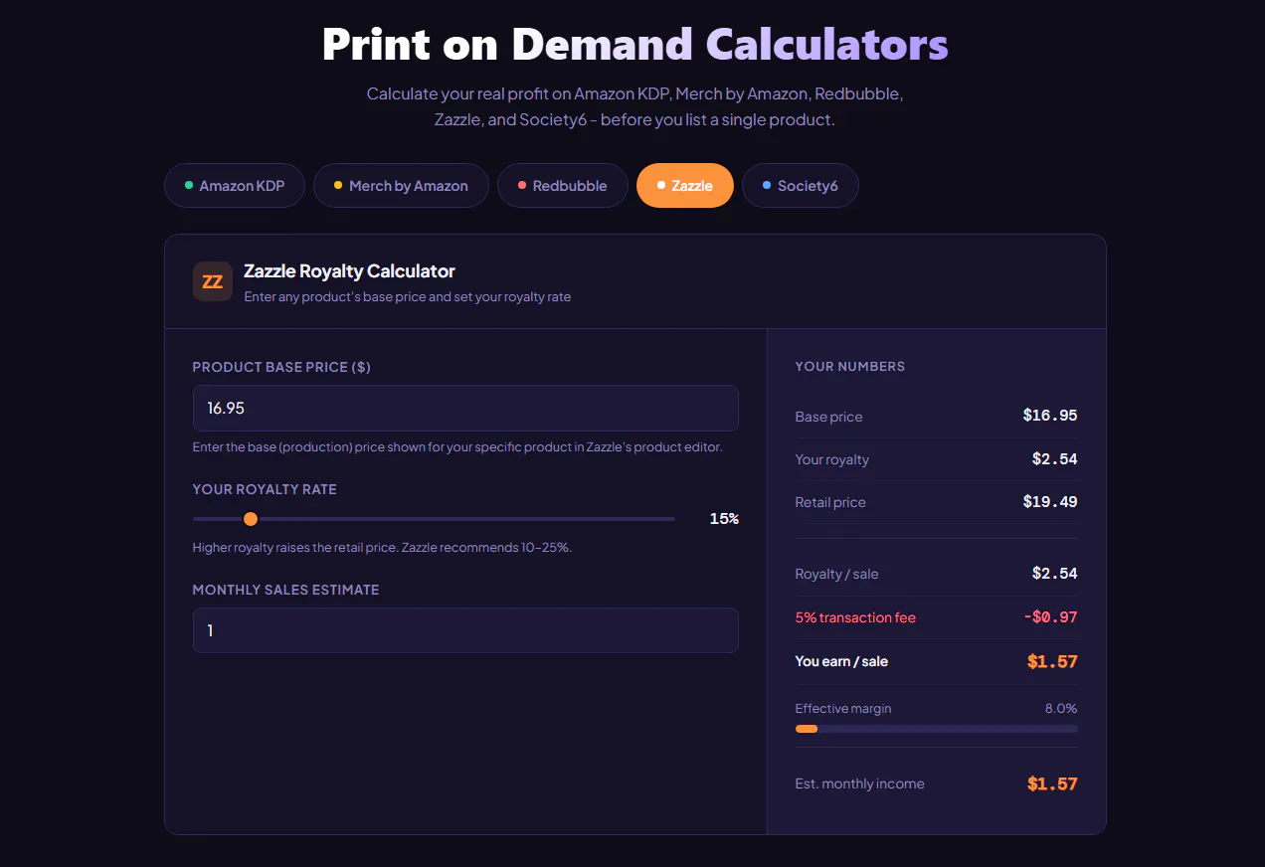Select the Zazzle Royalty Calculator heading
This screenshot has height=867, width=1265.
[349, 270]
